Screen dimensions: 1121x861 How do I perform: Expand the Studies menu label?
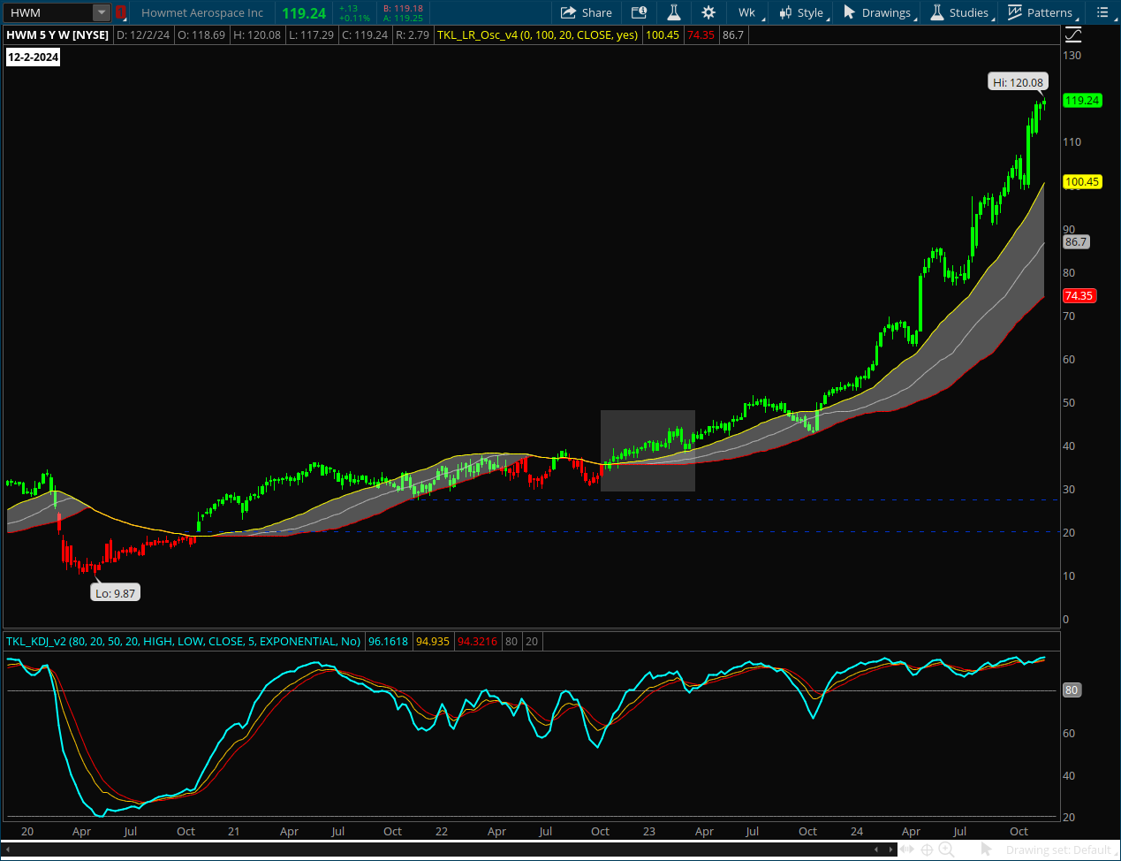[x=969, y=12]
